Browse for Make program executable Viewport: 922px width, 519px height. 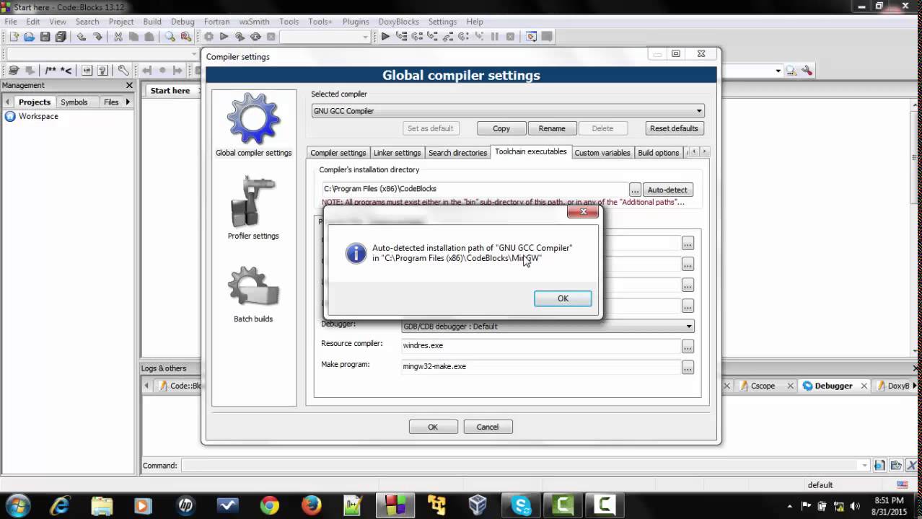(x=688, y=368)
